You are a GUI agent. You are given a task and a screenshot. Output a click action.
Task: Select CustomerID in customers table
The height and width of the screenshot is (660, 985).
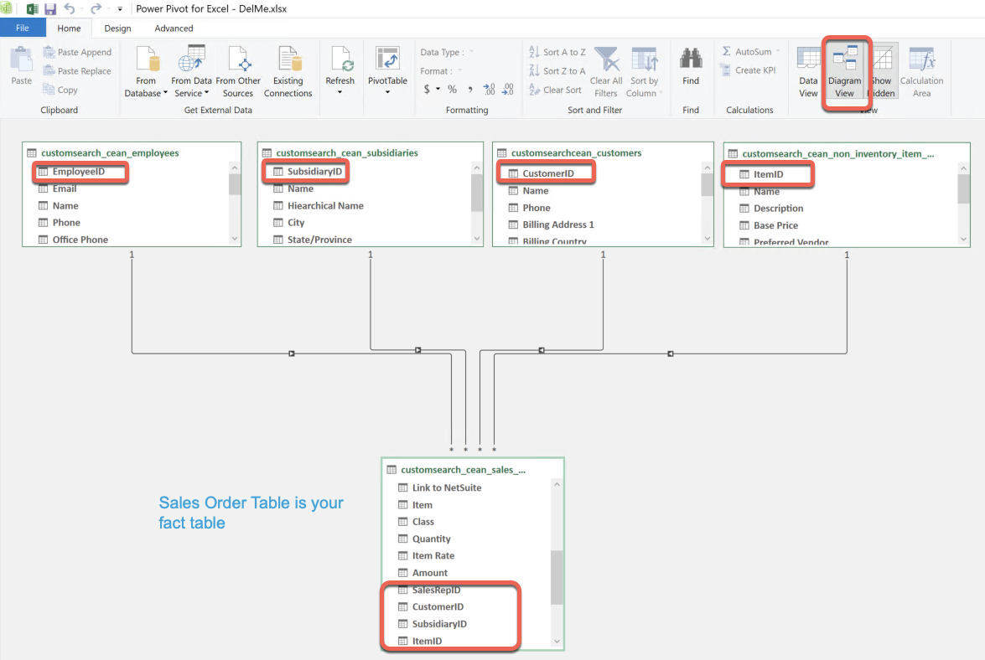(548, 173)
